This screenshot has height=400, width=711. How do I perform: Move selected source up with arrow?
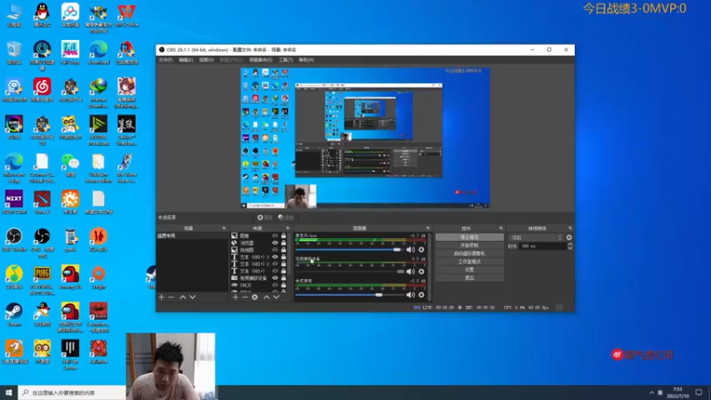pyautogui.click(x=267, y=297)
